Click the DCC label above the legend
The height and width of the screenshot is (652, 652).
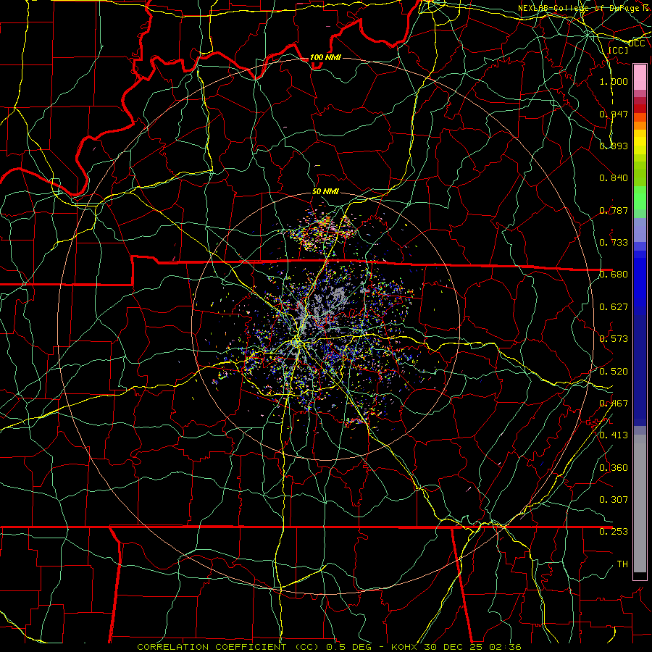637,43
